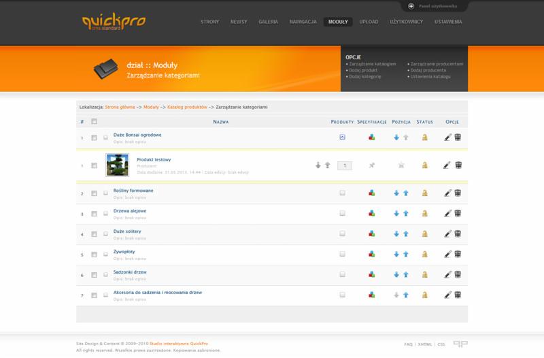This screenshot has height=358, width=544.
Task: Click the Dodaj produkt option link
Action: click(x=364, y=70)
